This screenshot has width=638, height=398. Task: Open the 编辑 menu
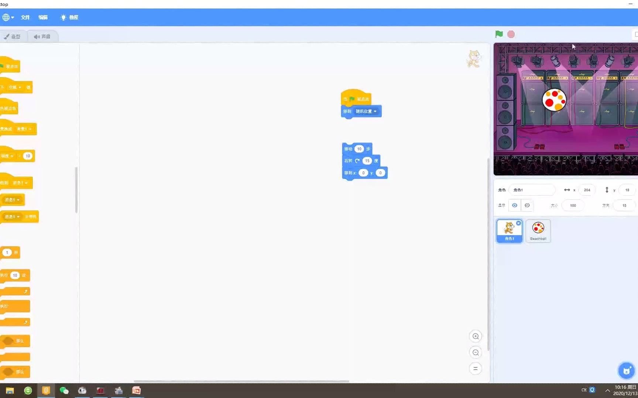coord(43,17)
